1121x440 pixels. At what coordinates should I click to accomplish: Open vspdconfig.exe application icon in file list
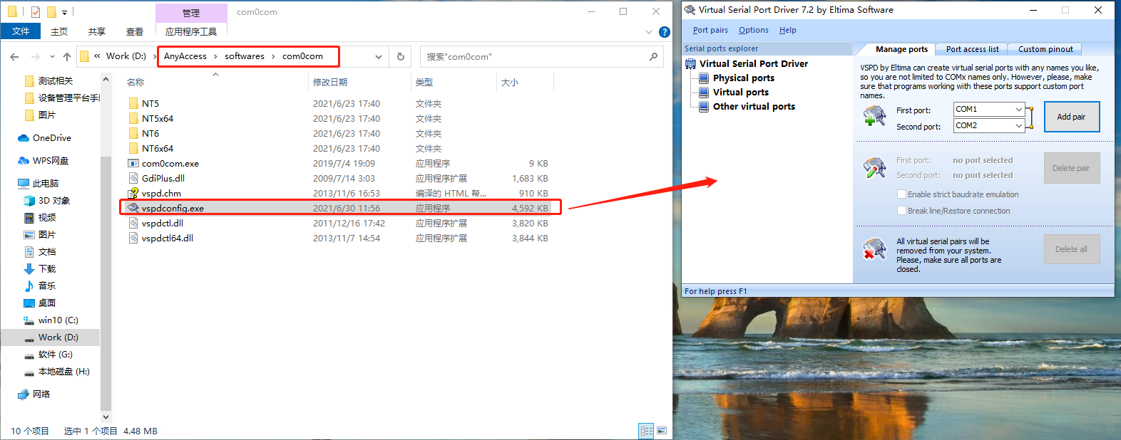pos(133,208)
